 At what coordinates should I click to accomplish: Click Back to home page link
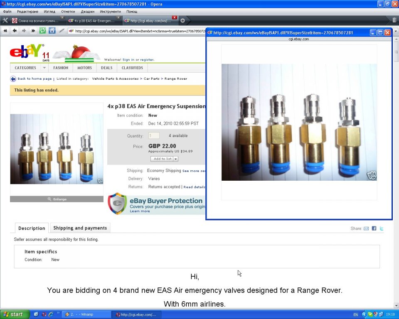[34, 79]
